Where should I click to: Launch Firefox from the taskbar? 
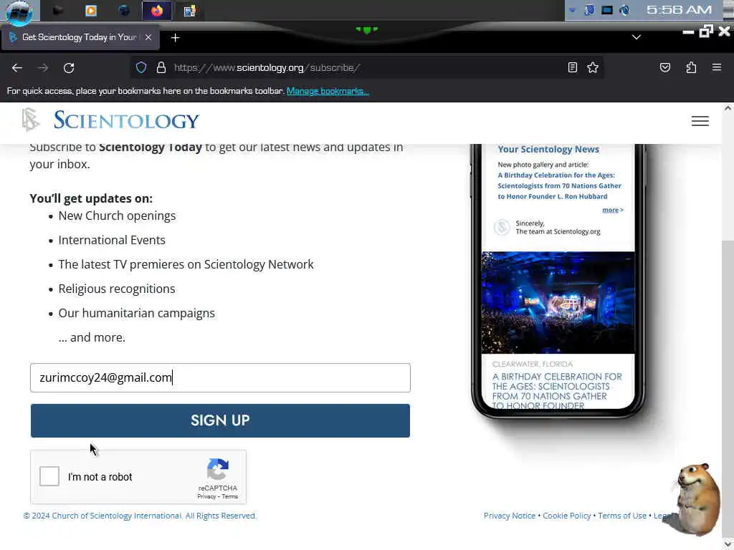(156, 10)
